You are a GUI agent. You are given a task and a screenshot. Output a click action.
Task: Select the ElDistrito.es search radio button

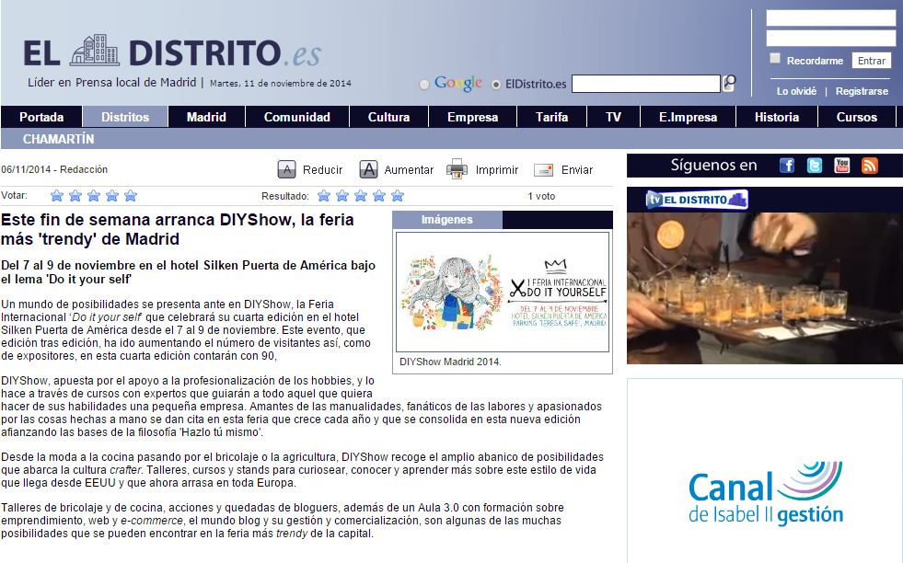[x=497, y=85]
